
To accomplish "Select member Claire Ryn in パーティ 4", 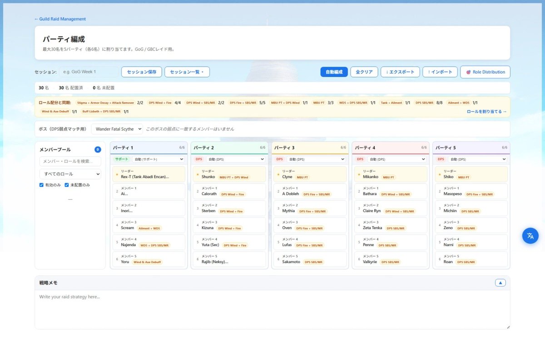I will tap(391, 208).
